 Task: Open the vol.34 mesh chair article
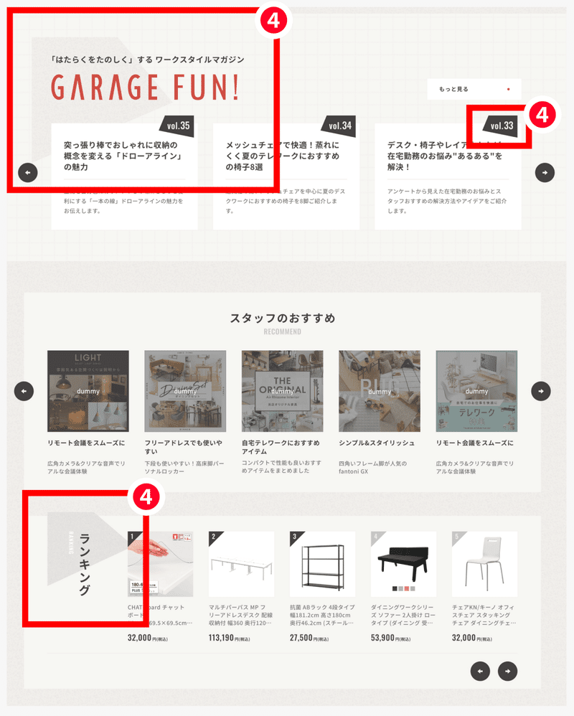point(286,176)
